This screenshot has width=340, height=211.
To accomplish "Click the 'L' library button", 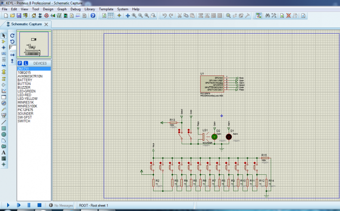I will pyautogui.click(x=26, y=63).
